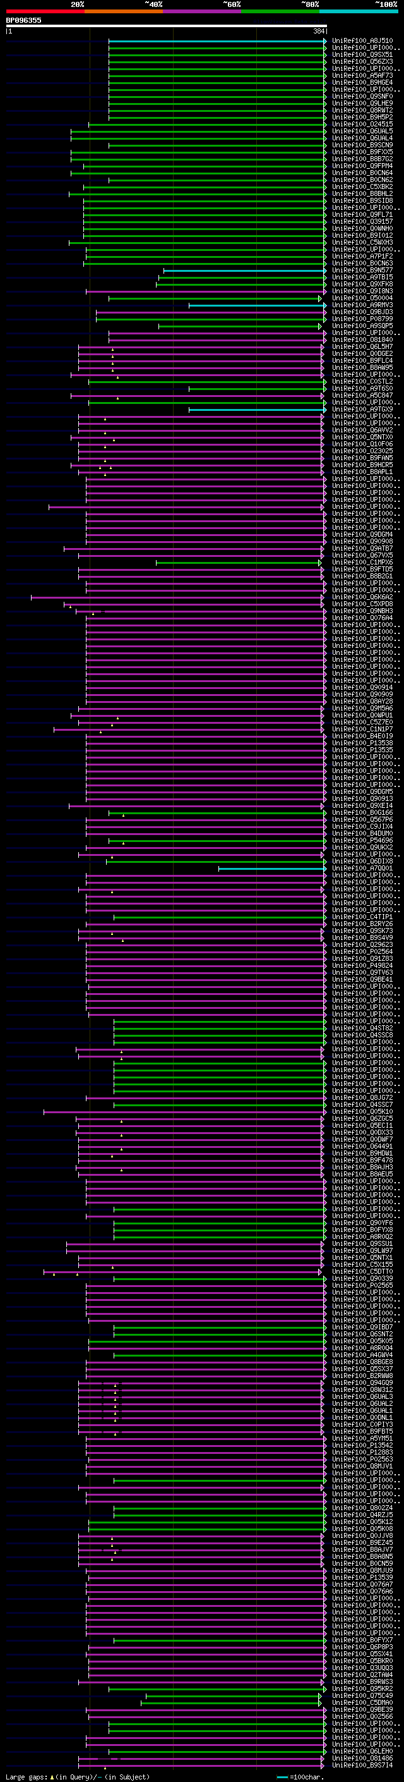Screen dimensions: 404x1782
Task: Open hit UniRef100_A5AF73
Action: [x=362, y=75]
